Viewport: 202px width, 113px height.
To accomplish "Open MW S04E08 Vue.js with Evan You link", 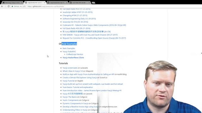I will click(x=90, y=35).
